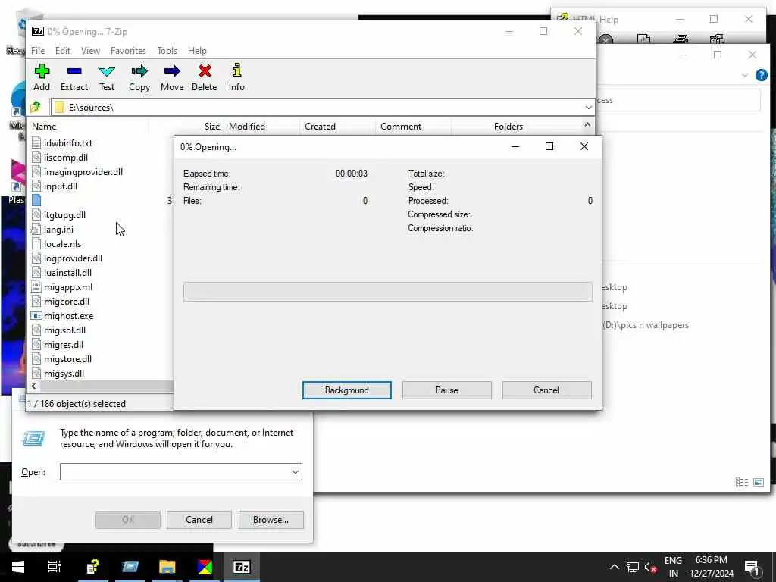Open the File menu
776x582 pixels.
[x=38, y=51]
